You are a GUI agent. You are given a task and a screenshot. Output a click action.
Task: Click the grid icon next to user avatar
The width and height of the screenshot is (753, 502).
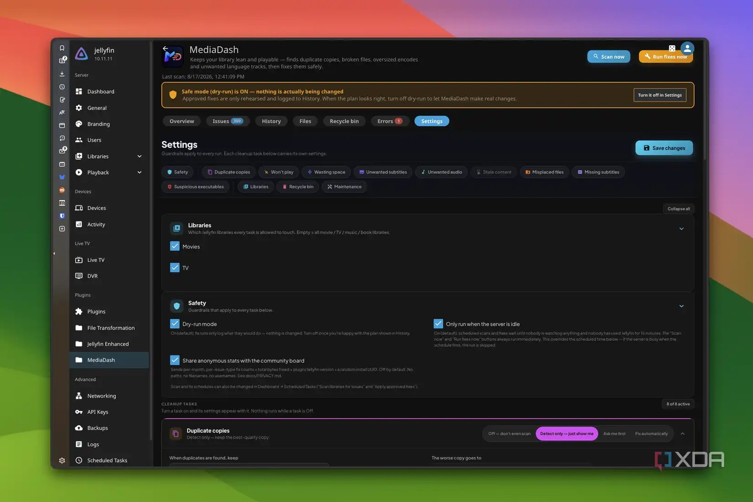[672, 48]
